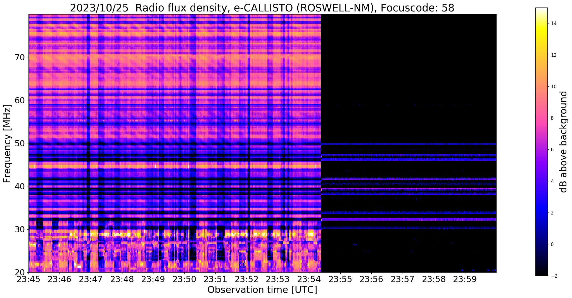
Task: Click the colorbar tick label 10
Action: (553, 87)
